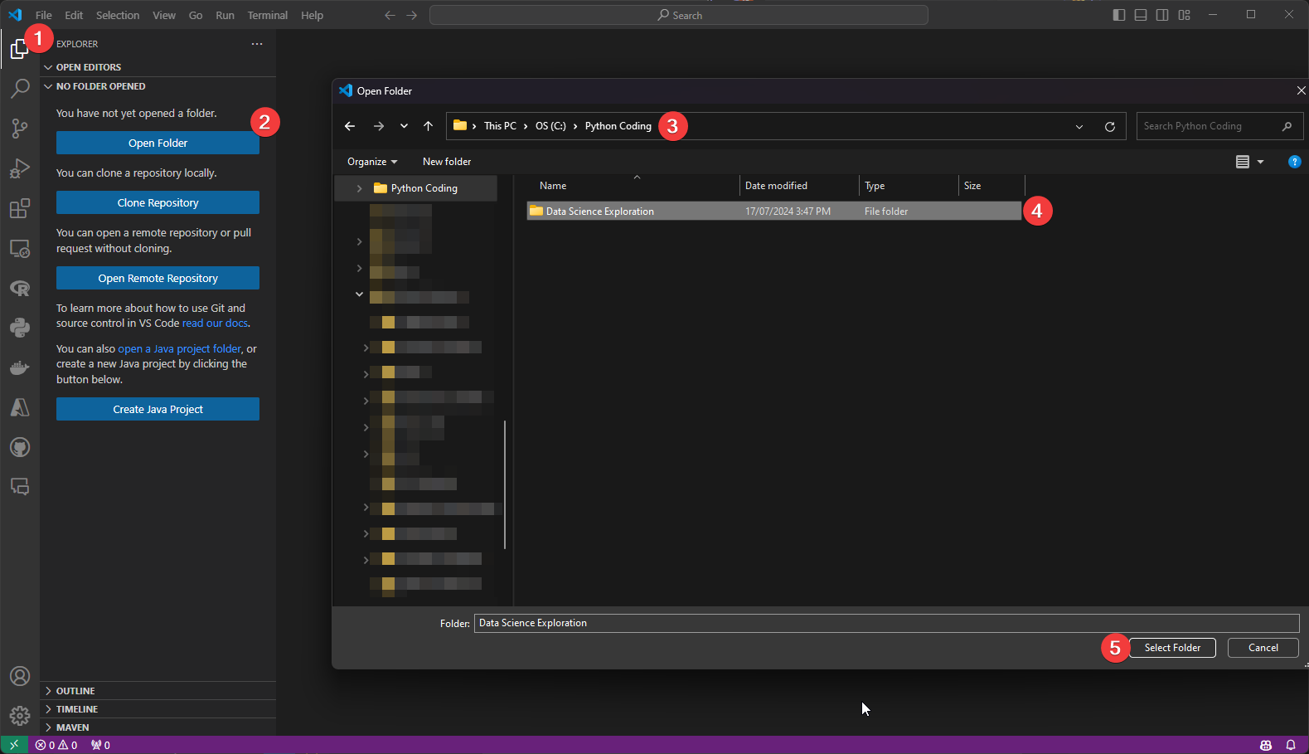Open the GitHub icon in activity bar
The width and height of the screenshot is (1309, 754).
(20, 447)
